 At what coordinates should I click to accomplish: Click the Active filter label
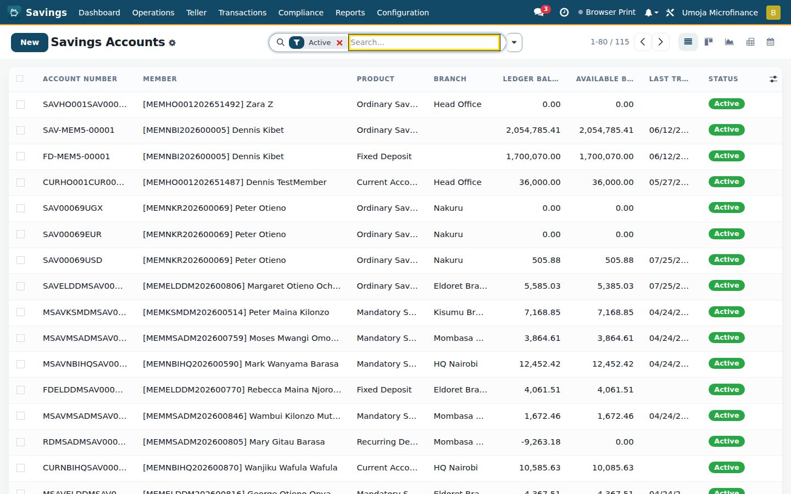pyautogui.click(x=319, y=42)
